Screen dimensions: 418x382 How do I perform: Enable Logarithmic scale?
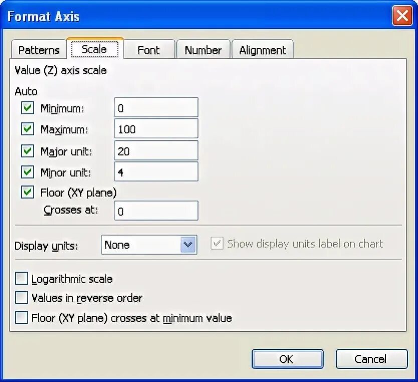click(22, 279)
